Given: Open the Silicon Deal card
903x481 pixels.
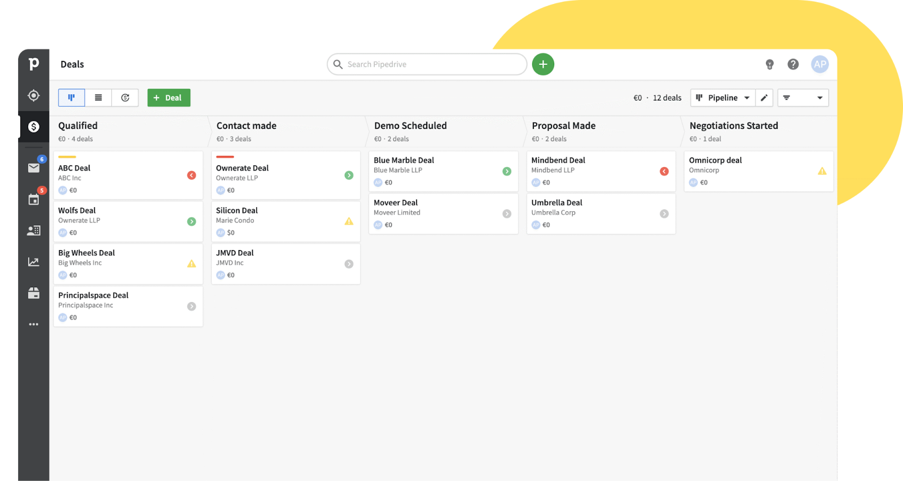Looking at the screenshot, I should (286, 221).
